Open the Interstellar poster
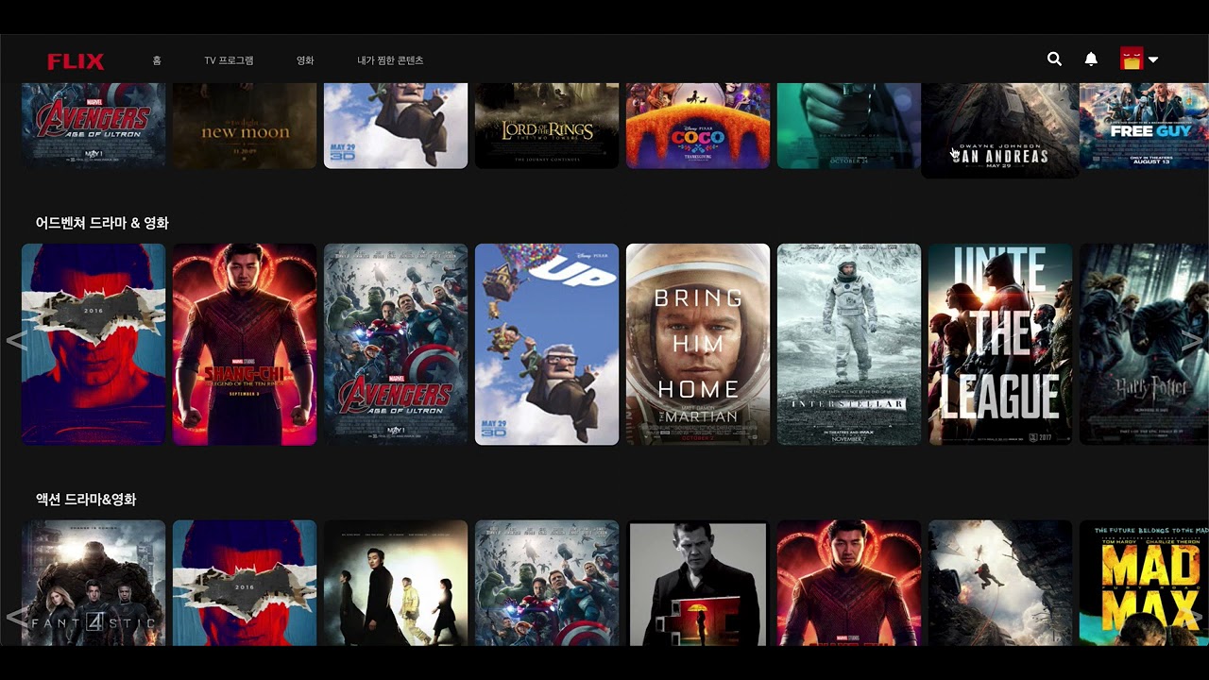The width and height of the screenshot is (1209, 680). (x=849, y=344)
